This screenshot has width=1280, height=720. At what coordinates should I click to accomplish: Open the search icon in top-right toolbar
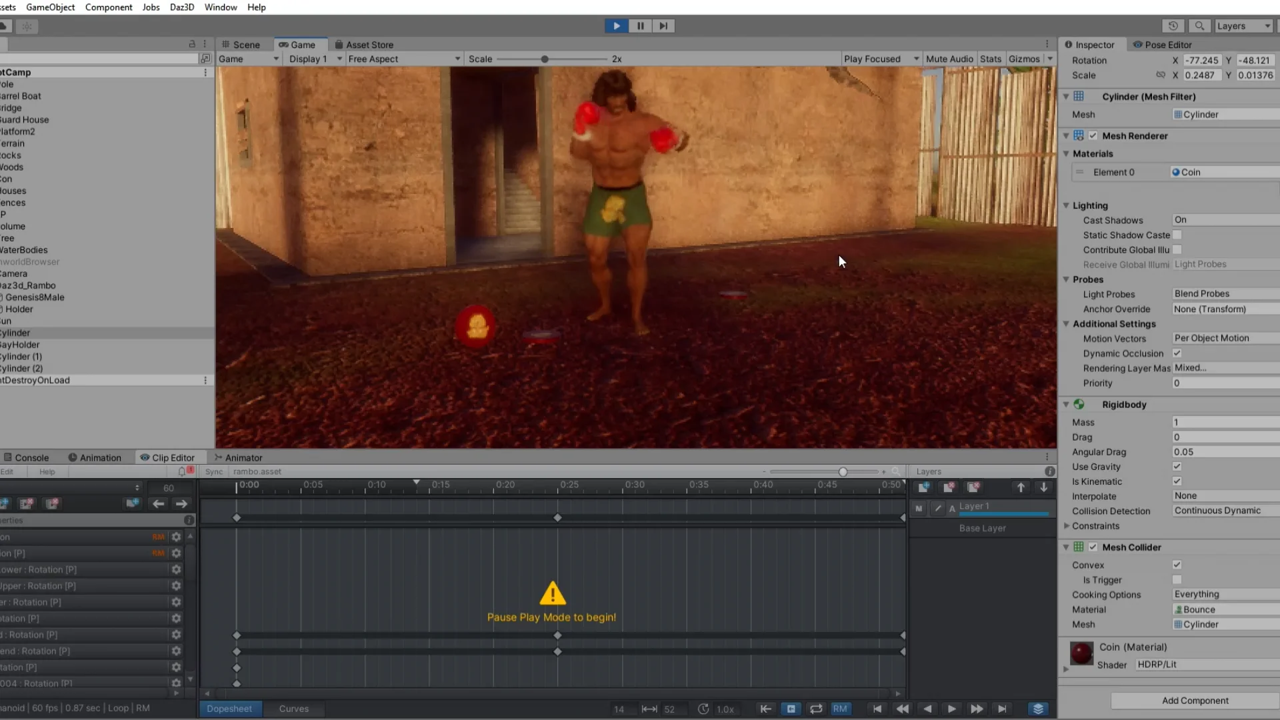click(1199, 26)
